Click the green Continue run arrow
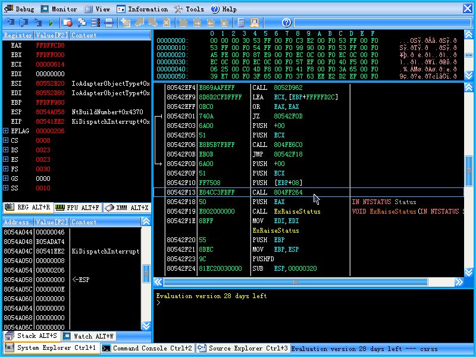The width and height of the screenshot is (476, 357). [51, 23]
